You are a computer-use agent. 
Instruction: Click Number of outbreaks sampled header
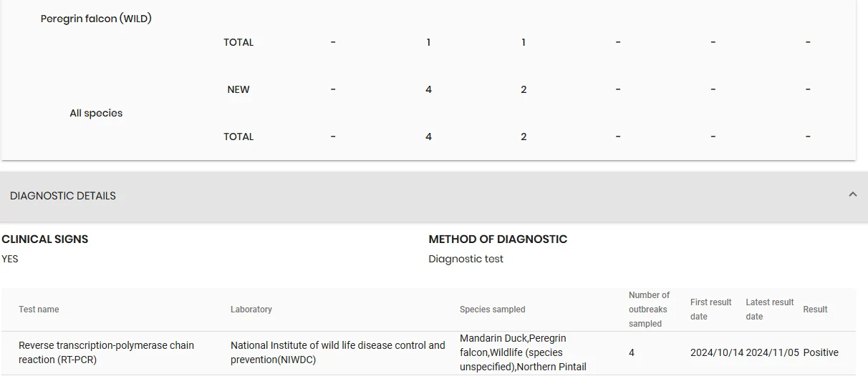(x=650, y=310)
